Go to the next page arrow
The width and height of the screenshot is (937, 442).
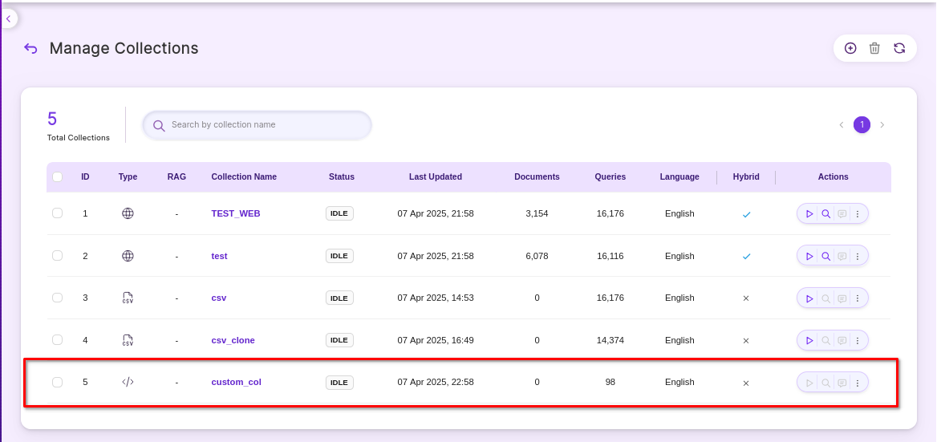(x=882, y=125)
